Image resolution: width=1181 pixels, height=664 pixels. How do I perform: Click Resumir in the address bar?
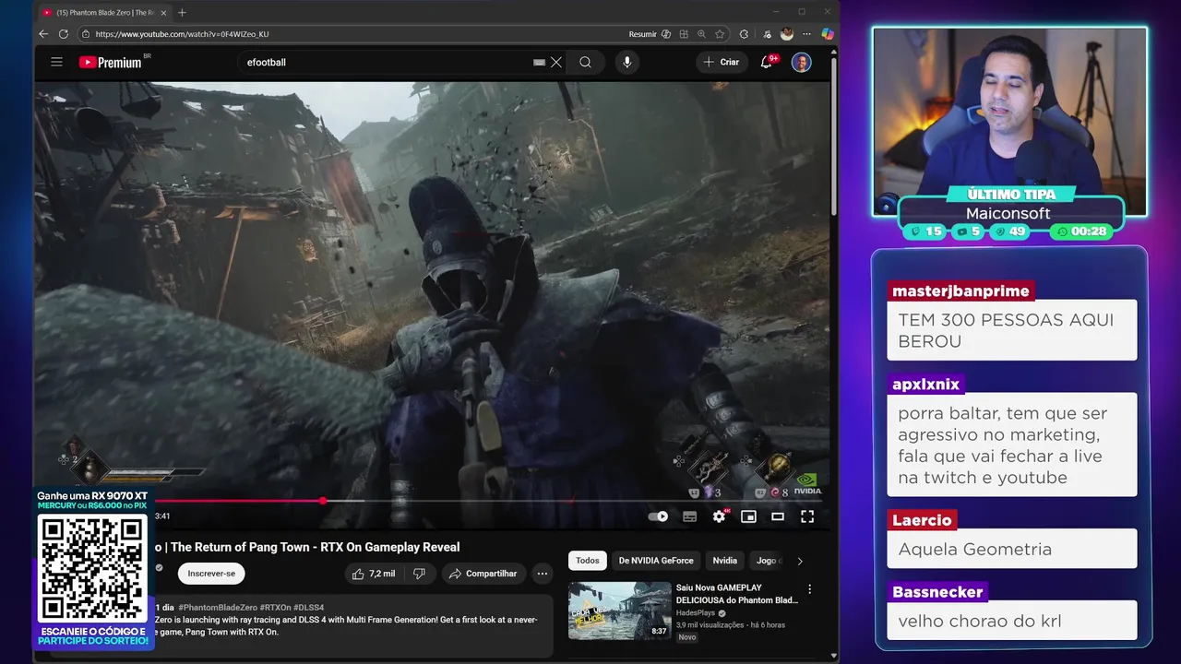[x=642, y=34]
